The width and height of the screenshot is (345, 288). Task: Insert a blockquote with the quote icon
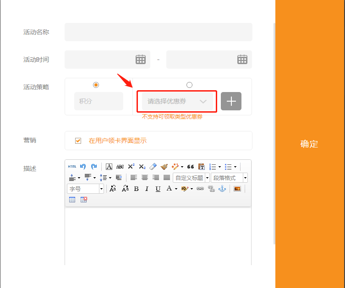pos(191,167)
